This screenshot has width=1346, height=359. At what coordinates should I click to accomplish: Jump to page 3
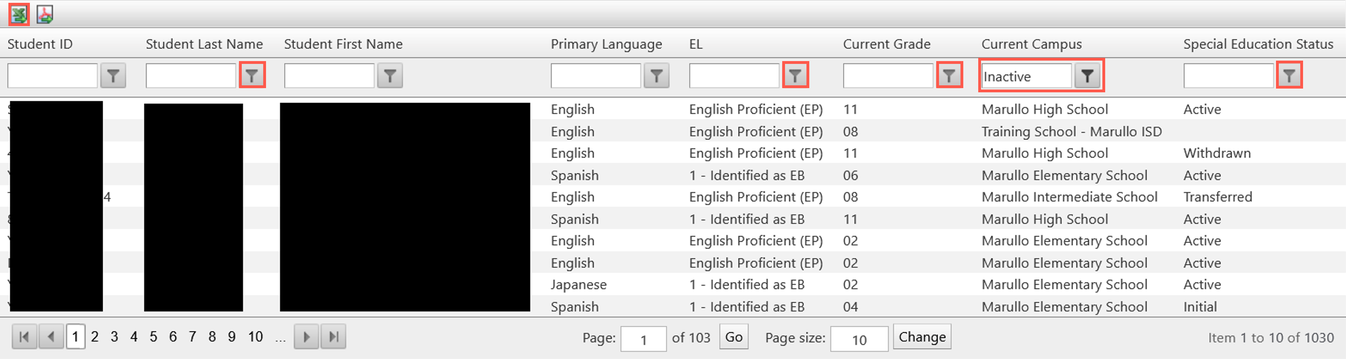(x=114, y=337)
